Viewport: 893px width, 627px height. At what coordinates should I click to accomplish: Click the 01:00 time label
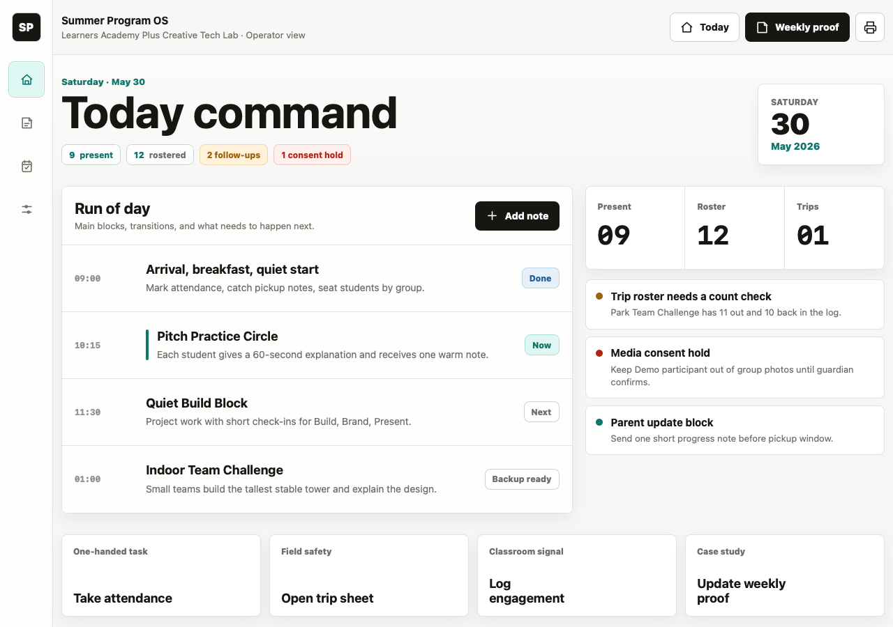(x=87, y=479)
